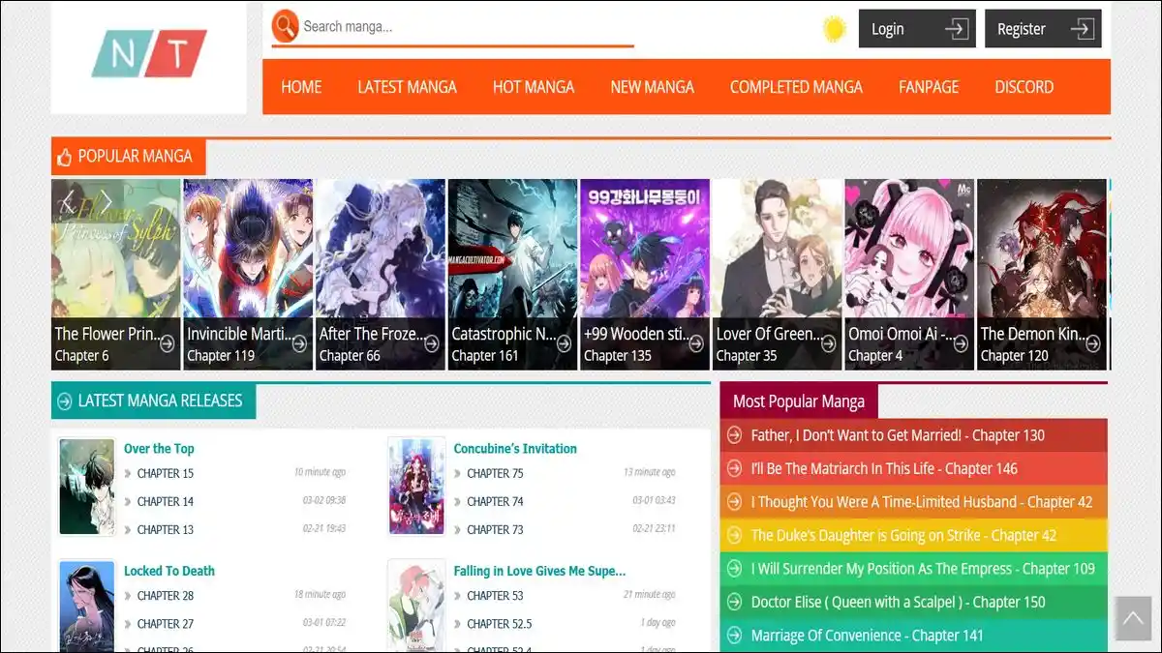Image resolution: width=1162 pixels, height=653 pixels.
Task: Open I Thought You Were A Time-Limited Husband
Action: point(922,502)
